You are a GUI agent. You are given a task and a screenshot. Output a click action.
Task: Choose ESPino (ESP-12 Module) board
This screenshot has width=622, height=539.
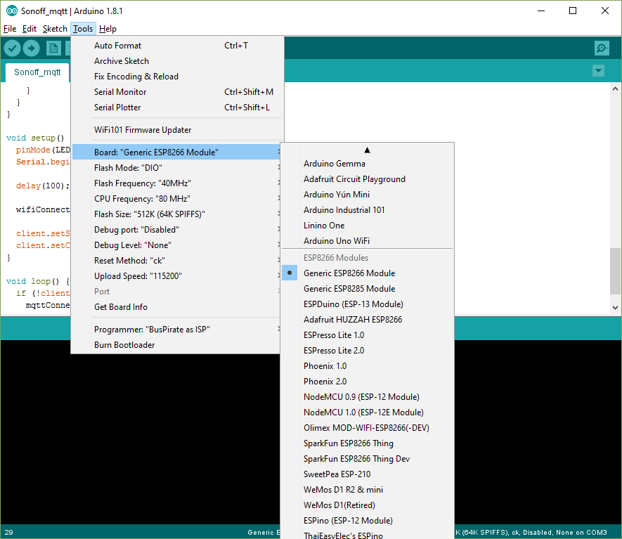point(368,521)
